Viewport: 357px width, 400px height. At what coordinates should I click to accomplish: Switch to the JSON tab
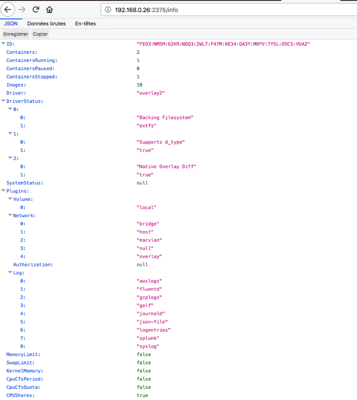pos(10,23)
